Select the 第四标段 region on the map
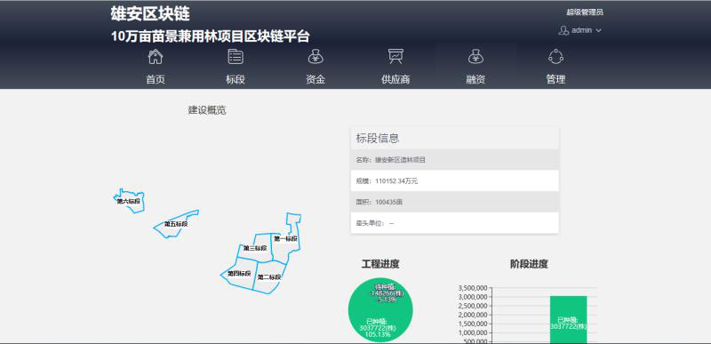This screenshot has height=344, width=711. pyautogui.click(x=239, y=273)
